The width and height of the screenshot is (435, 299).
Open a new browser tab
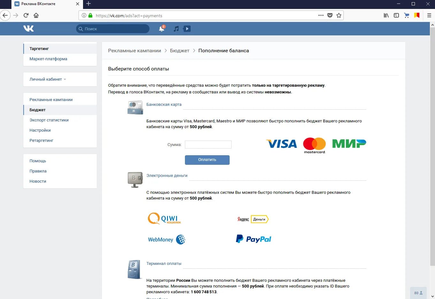click(x=88, y=4)
